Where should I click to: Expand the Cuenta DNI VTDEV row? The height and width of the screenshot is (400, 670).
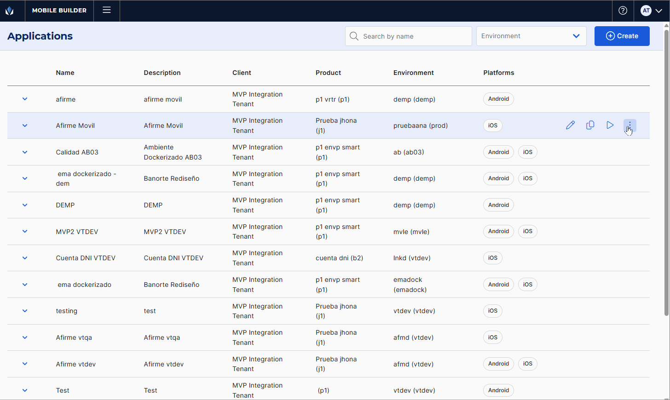tap(25, 258)
